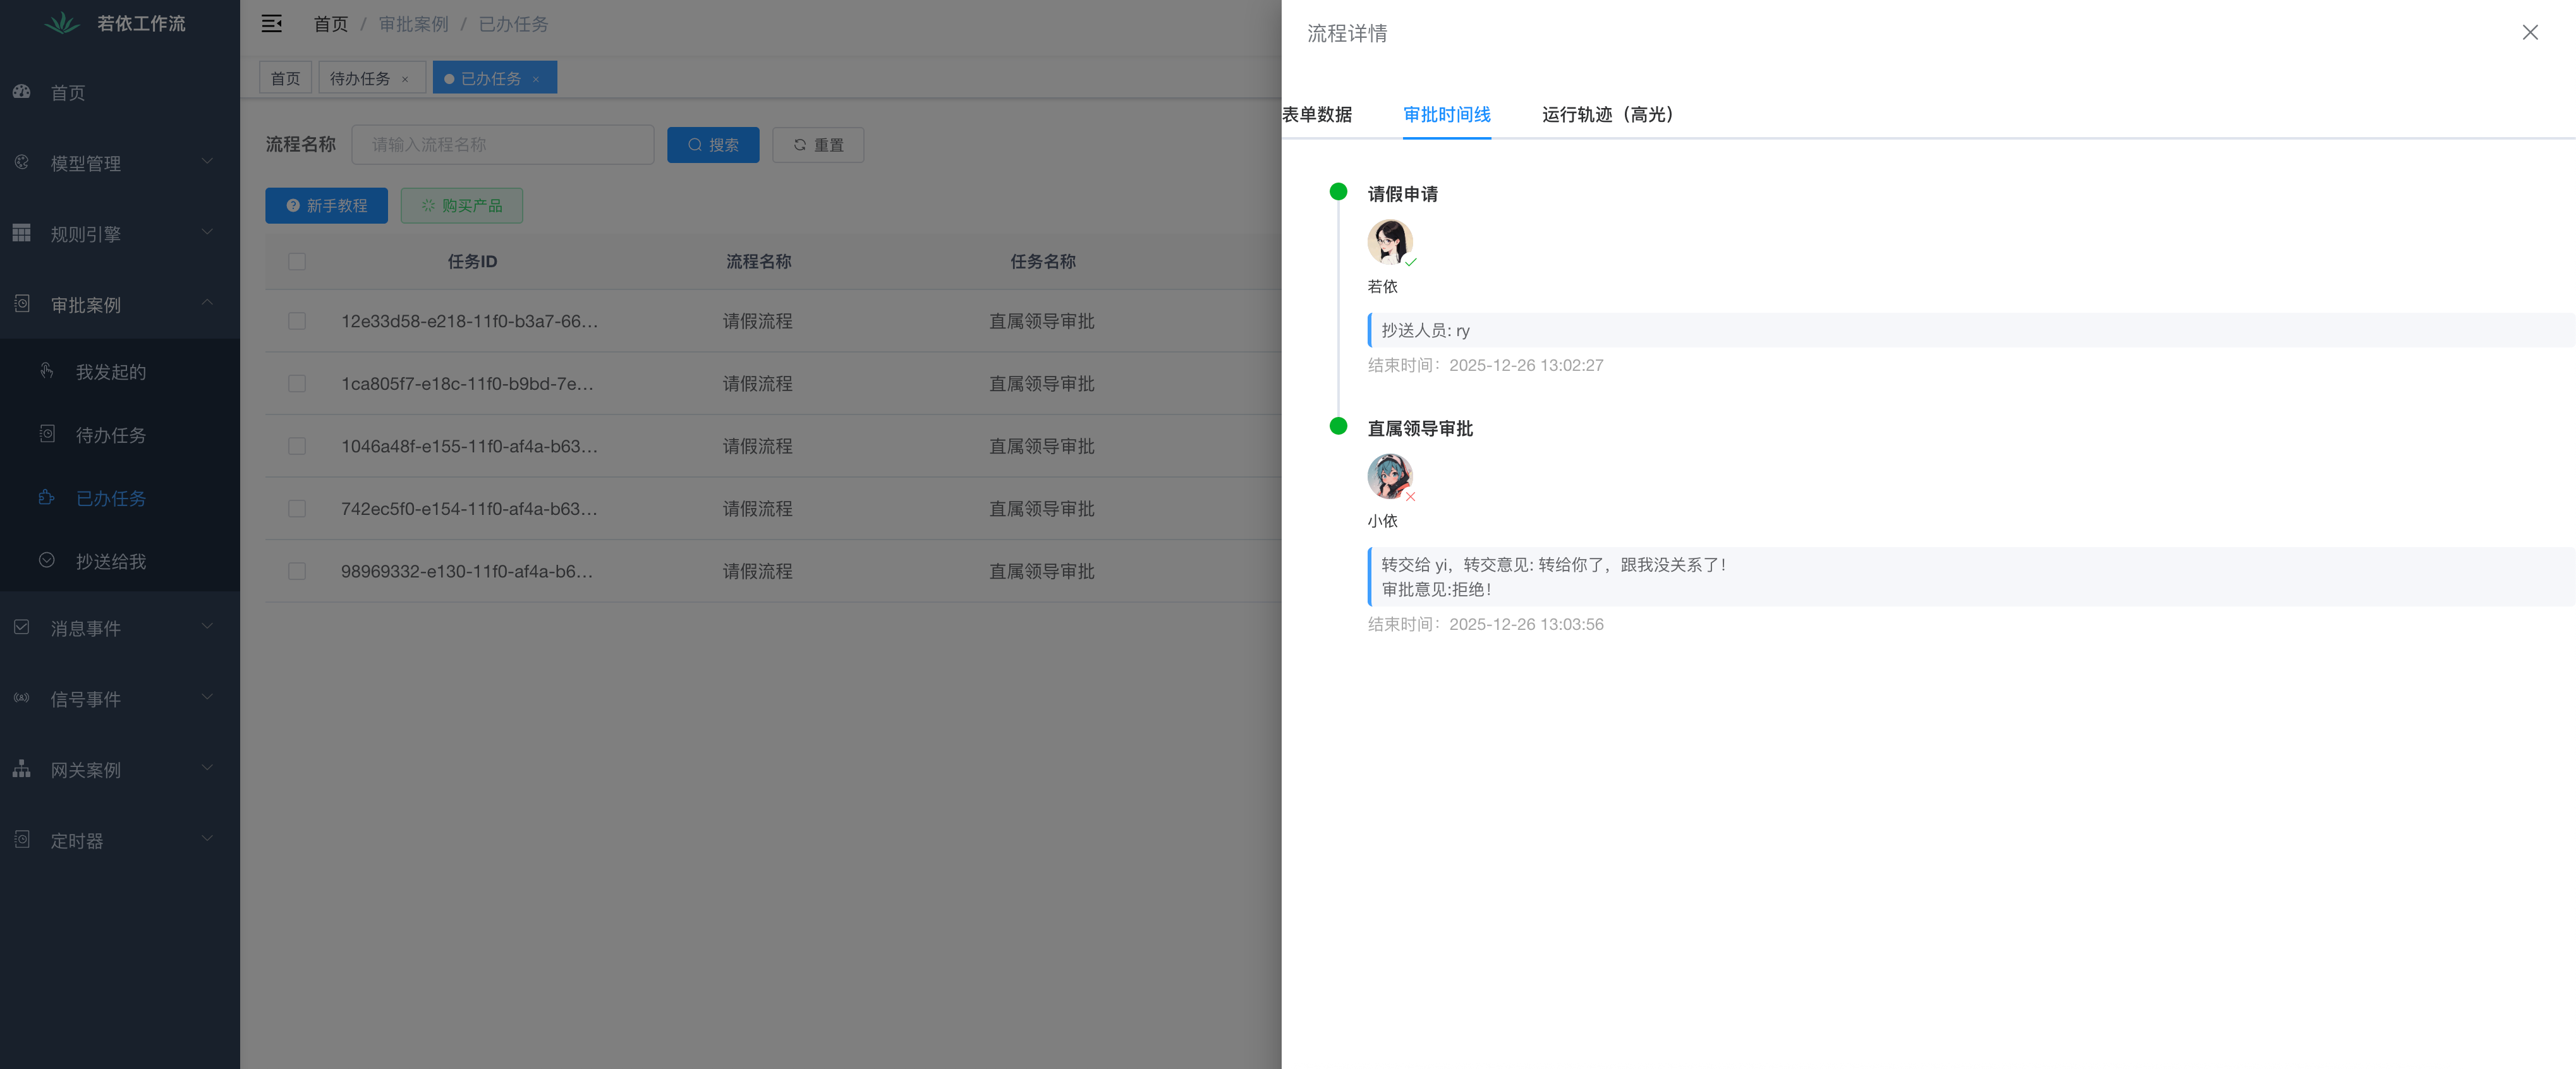This screenshot has height=1069, width=2576.
Task: Click the 规则引擎 grid icon in sidebar
Action: pyautogui.click(x=22, y=233)
